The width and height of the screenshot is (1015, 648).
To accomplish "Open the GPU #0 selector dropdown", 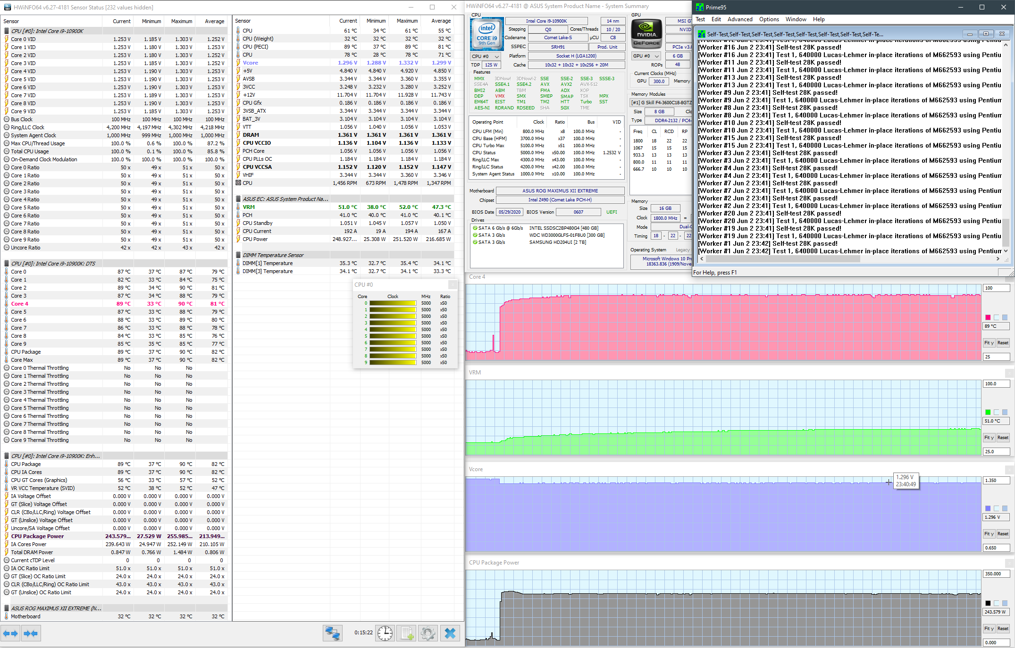I will coord(646,56).
